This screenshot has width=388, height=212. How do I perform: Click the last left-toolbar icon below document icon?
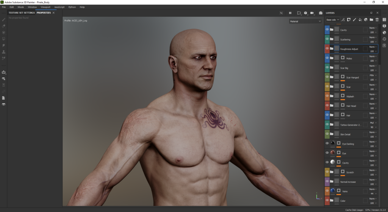tap(4, 104)
